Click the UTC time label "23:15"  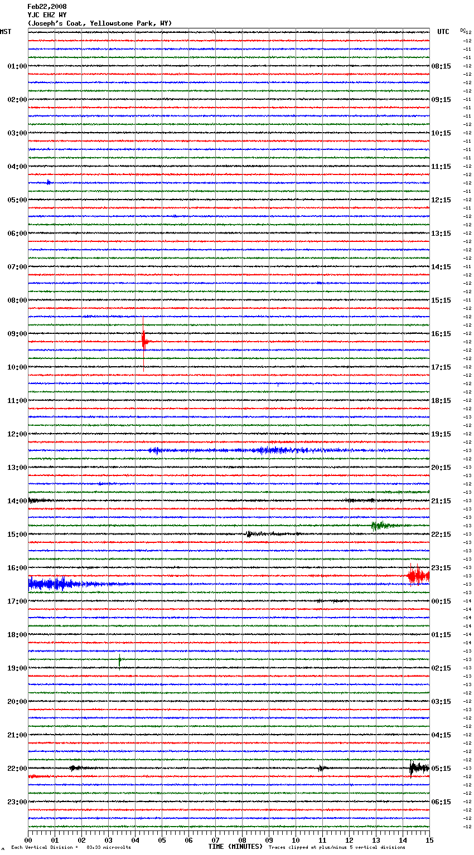pyautogui.click(x=441, y=568)
